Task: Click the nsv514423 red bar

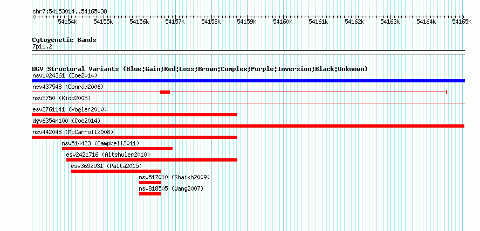Action: [x=117, y=149]
